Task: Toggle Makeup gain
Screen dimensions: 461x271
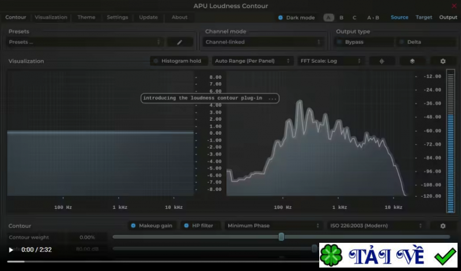Action: coord(152,226)
